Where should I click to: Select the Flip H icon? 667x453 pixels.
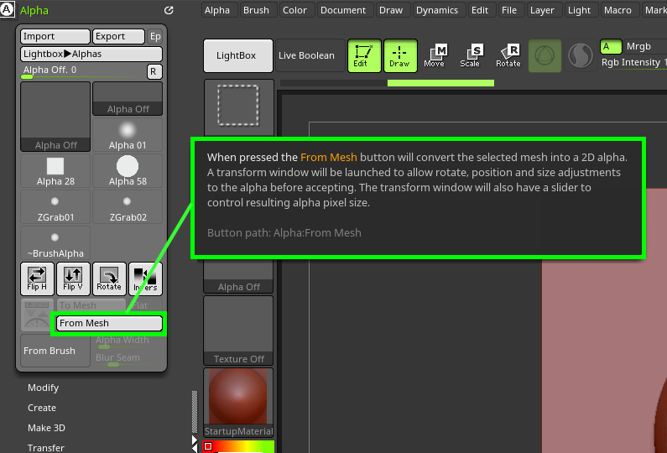click(37, 279)
